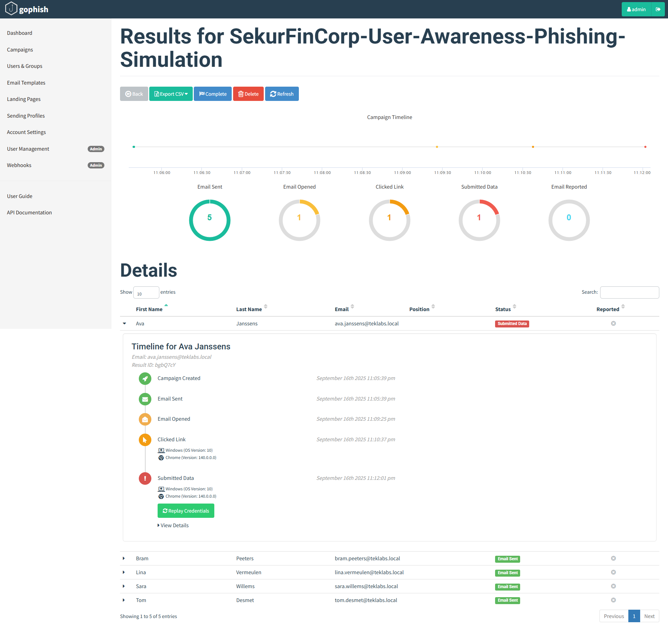Expand the Bram Peeters row
668x633 pixels.
pos(124,559)
